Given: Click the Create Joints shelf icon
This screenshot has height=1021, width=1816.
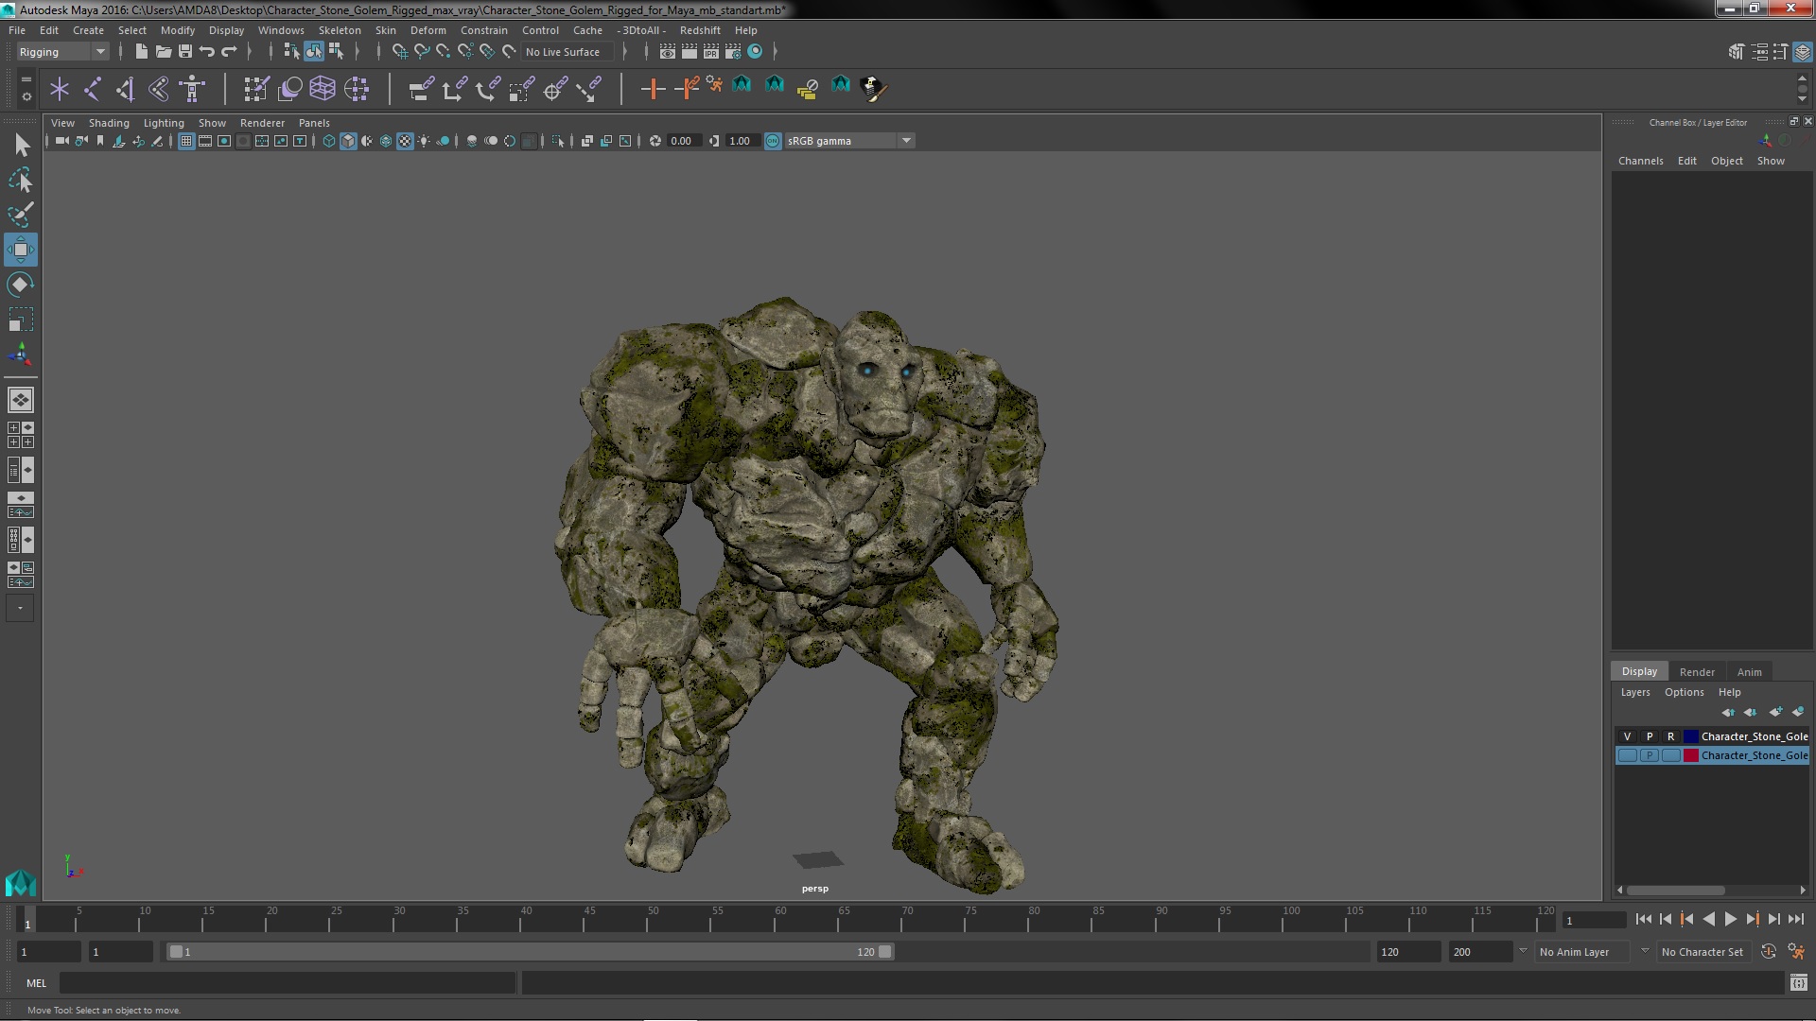Looking at the screenshot, I should tap(93, 89).
